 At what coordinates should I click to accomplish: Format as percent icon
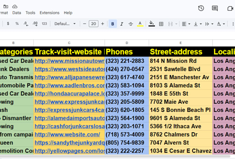pyautogui.click(x=17, y=24)
